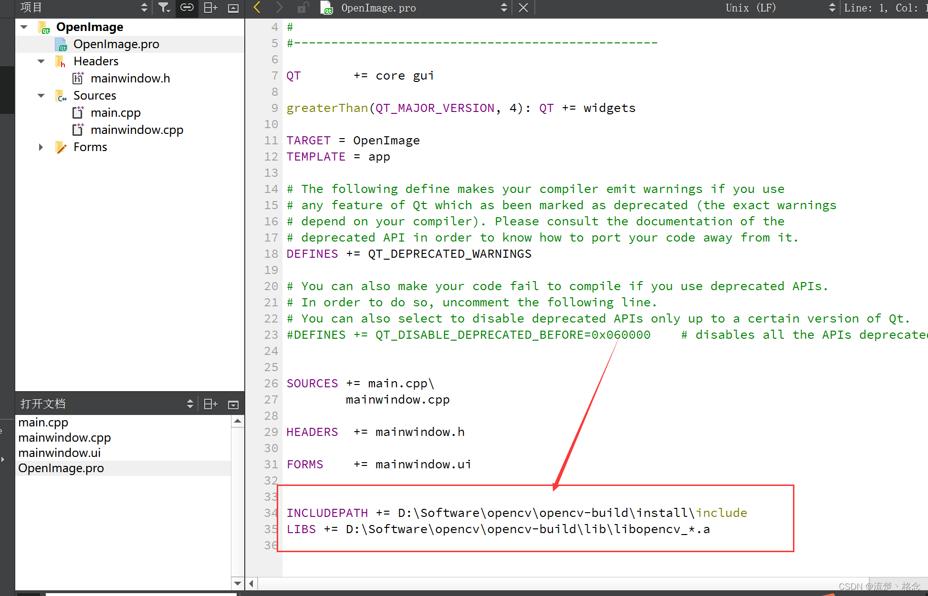The image size is (928, 596).
Task: Select mainwindow.ui in open documents list
Action: point(60,453)
